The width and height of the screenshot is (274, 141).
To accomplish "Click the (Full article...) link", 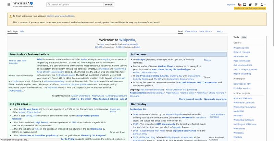I will point(16,90).
